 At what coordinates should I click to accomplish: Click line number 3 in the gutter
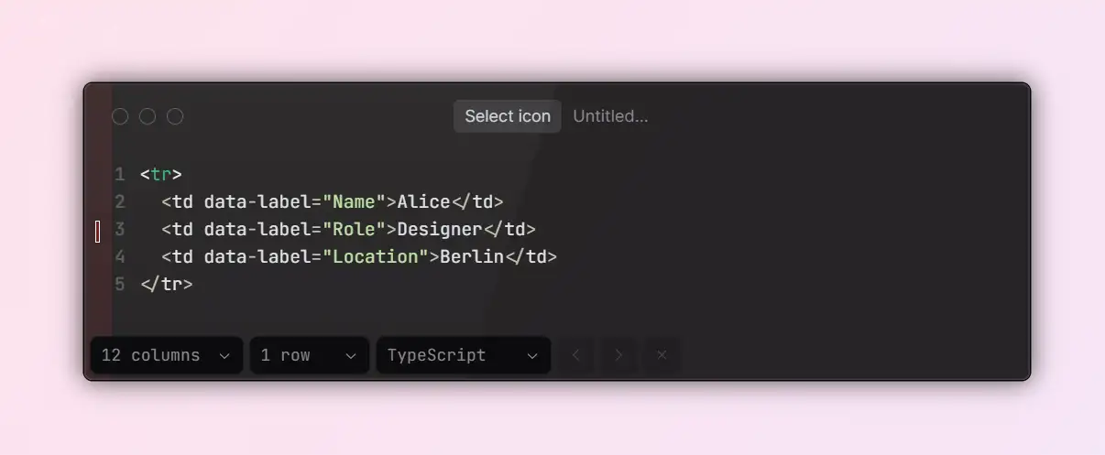120,229
